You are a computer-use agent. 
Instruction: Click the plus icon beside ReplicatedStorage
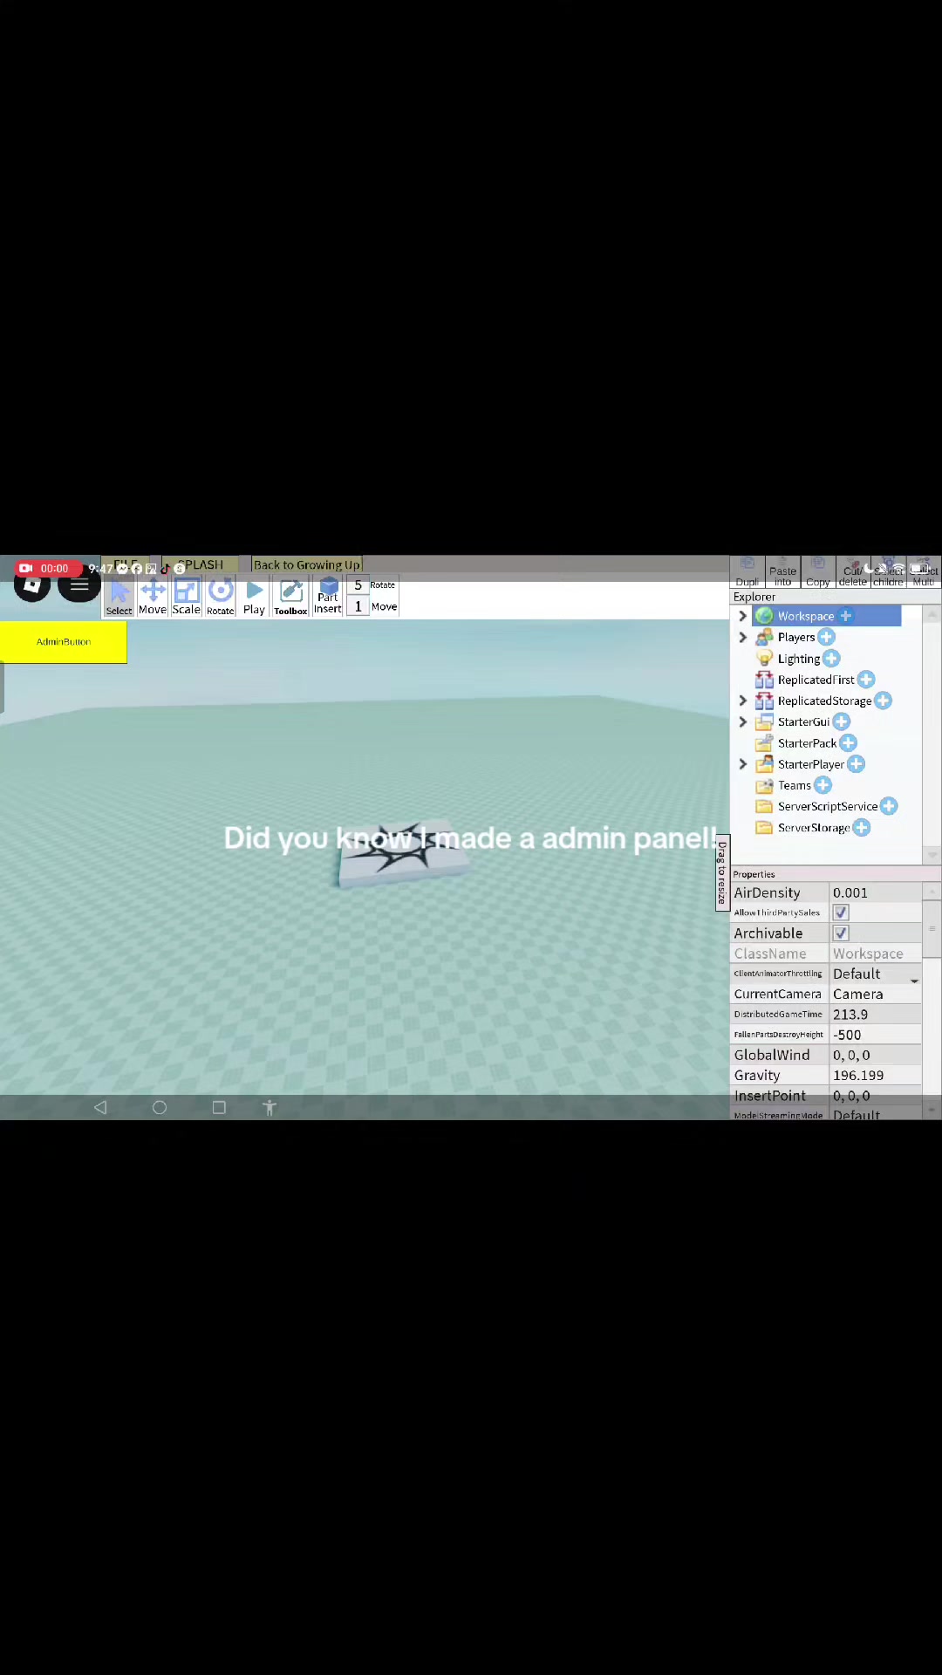click(x=883, y=701)
